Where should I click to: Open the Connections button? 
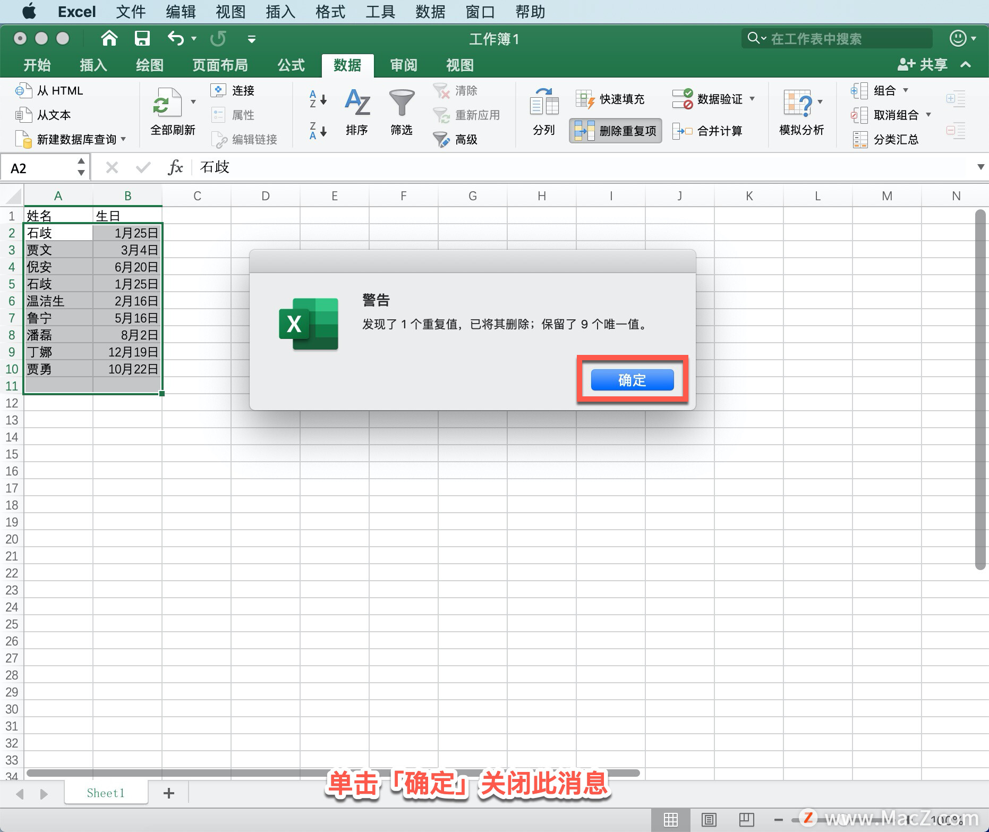[x=233, y=90]
